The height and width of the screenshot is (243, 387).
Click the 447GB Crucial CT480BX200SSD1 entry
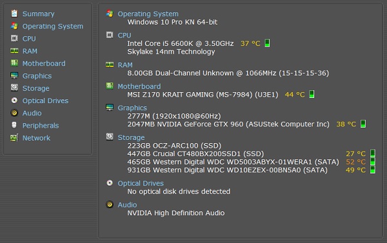click(x=195, y=153)
